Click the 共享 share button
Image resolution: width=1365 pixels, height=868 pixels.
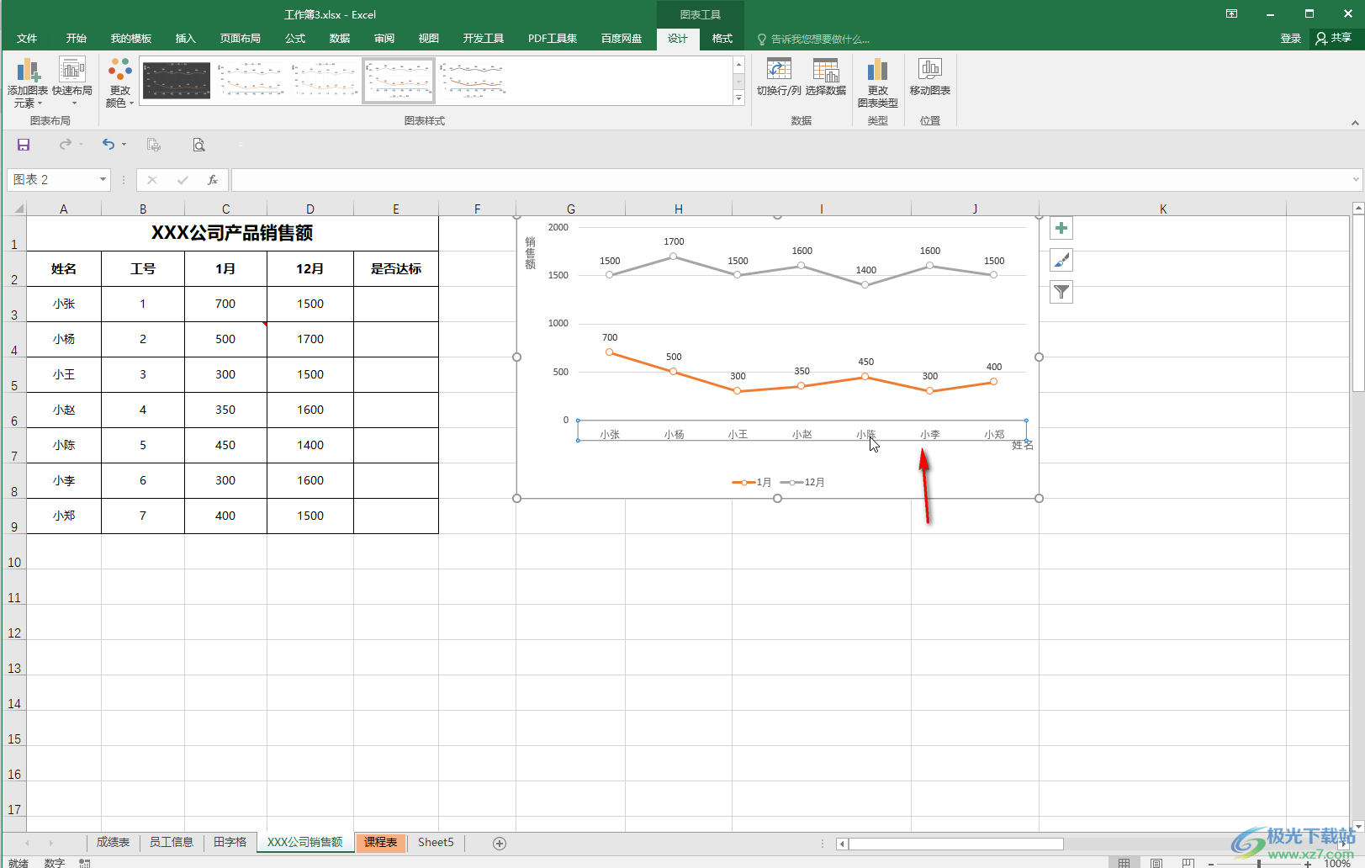(1335, 39)
